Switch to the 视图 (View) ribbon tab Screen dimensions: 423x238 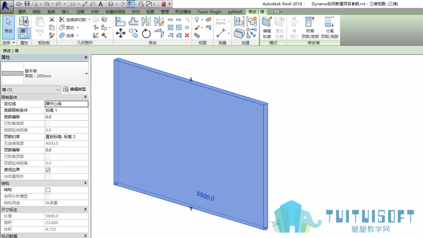point(150,12)
